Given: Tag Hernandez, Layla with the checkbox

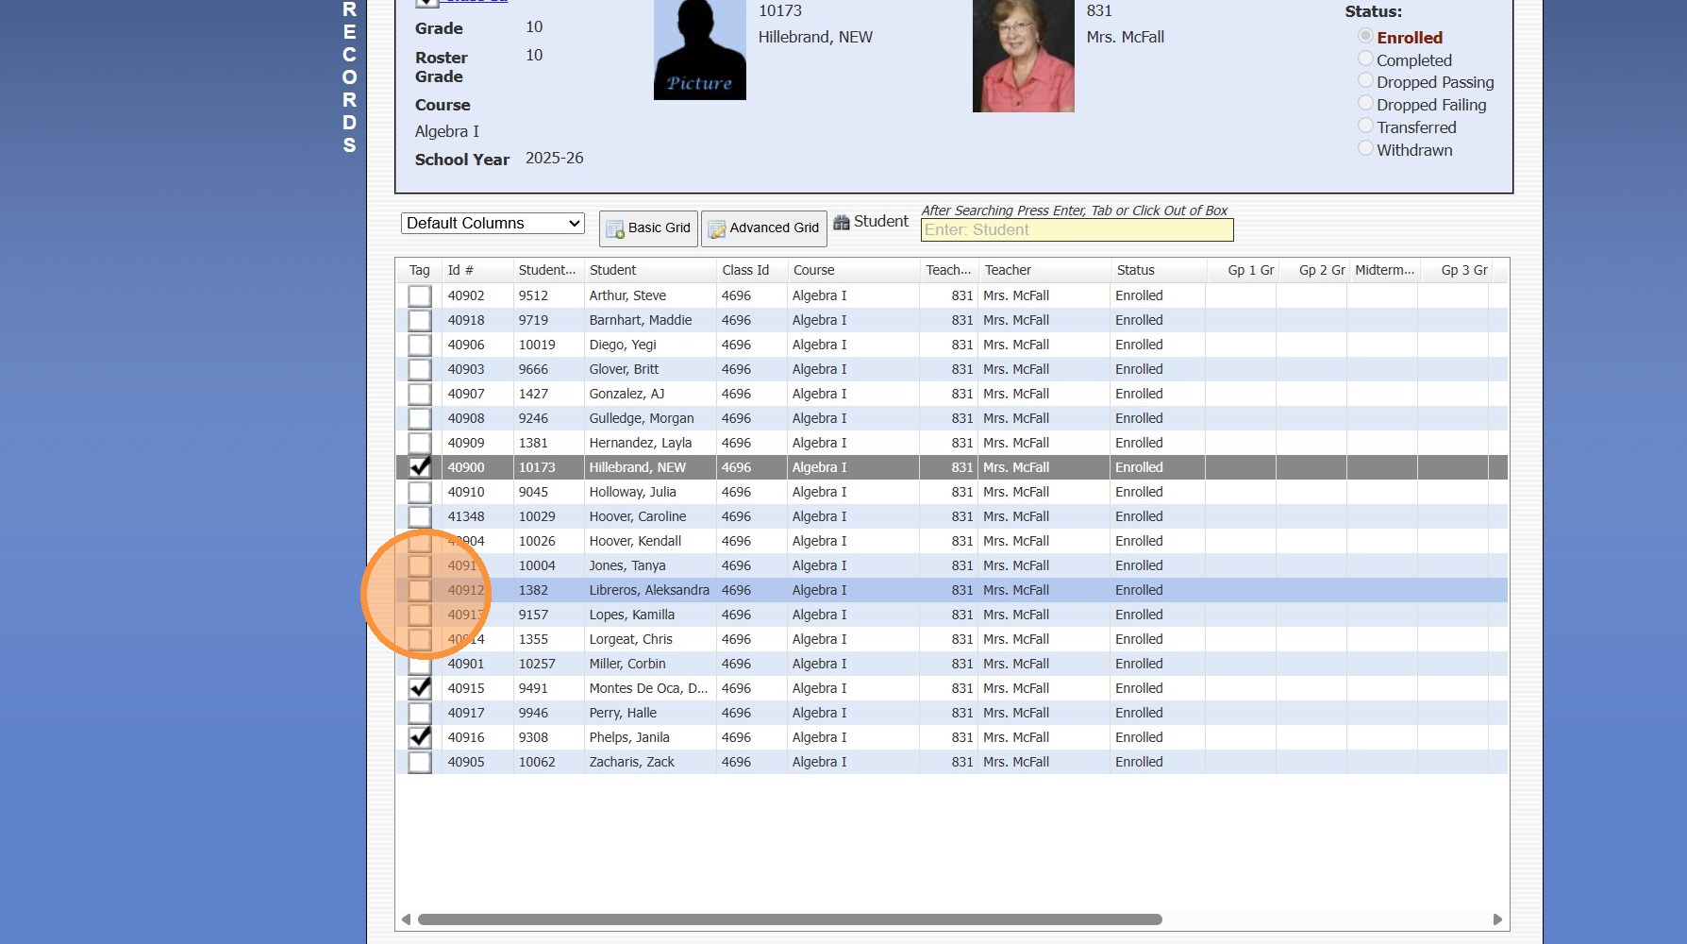Looking at the screenshot, I should click(x=420, y=444).
